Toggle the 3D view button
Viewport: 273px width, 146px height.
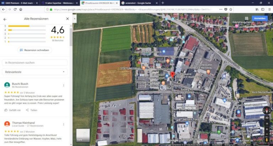click(267, 118)
